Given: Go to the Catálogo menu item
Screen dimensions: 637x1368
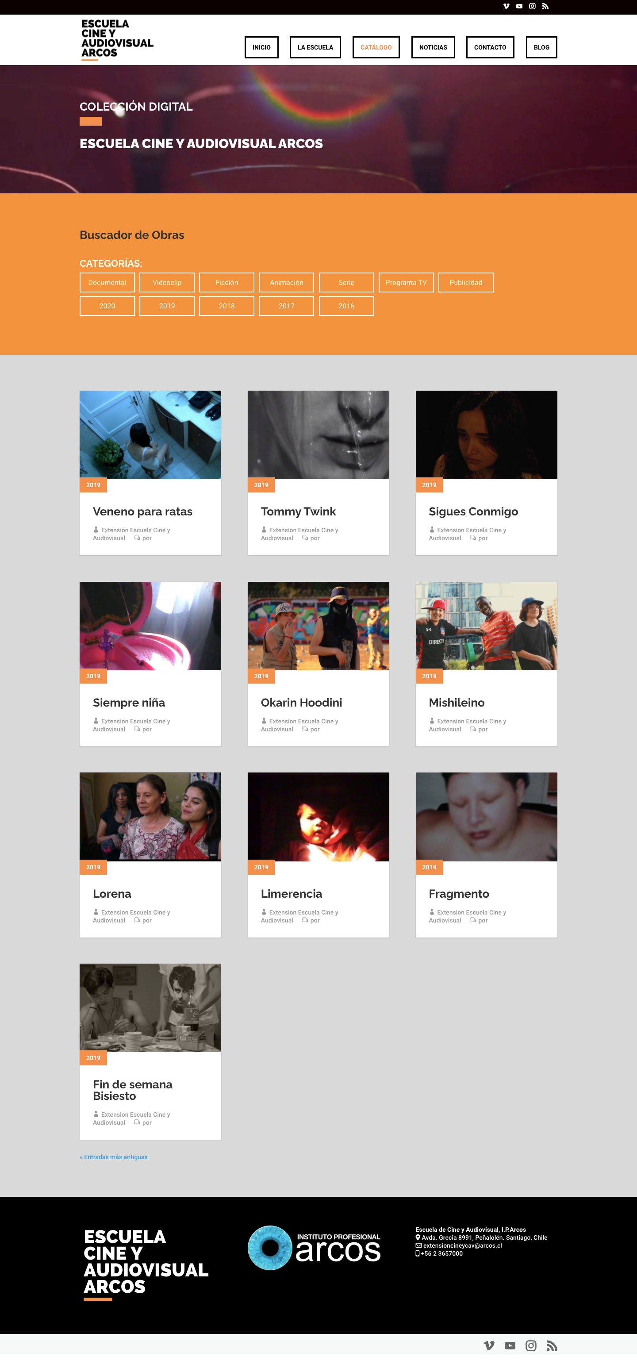Looking at the screenshot, I should [376, 47].
